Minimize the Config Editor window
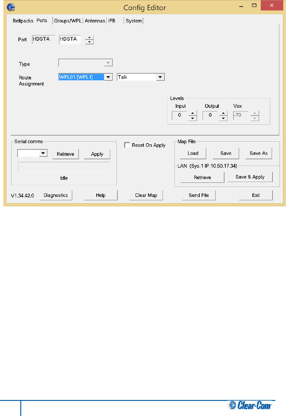286x416 pixels. (241, 6)
